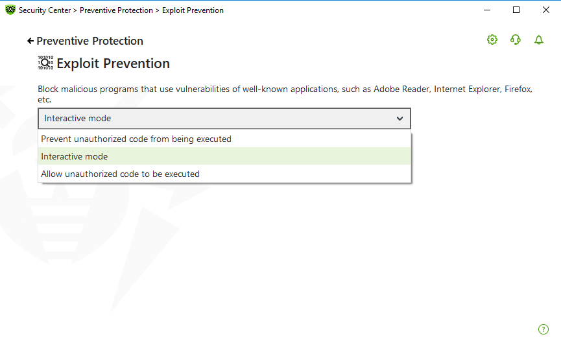This screenshot has height=341, width=561.
Task: Click the back arrow next to Preventive Protection
Action: coord(30,41)
